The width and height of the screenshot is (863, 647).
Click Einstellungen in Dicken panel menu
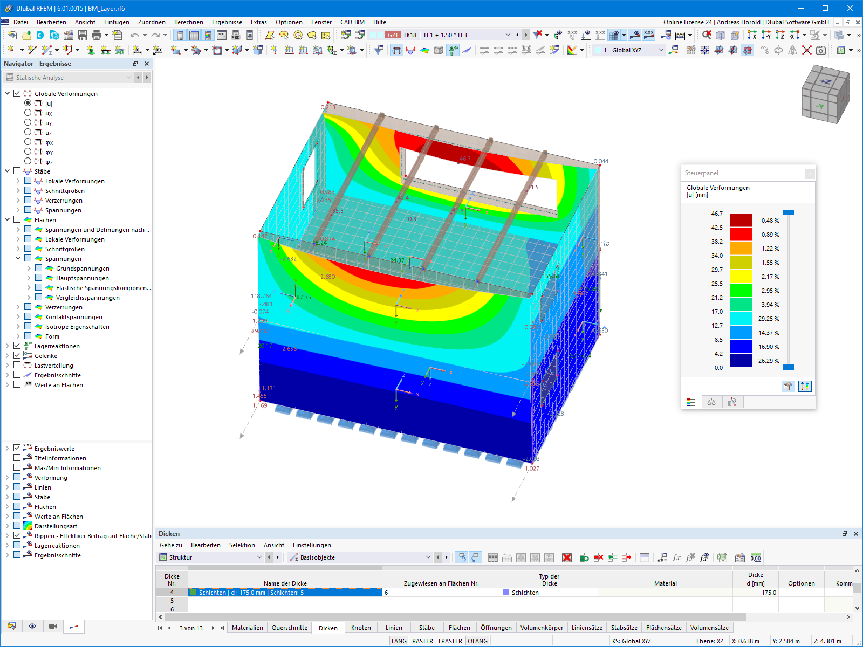click(x=312, y=545)
